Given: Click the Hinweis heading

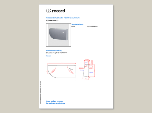Looking at the screenshot, I should click(49, 56).
